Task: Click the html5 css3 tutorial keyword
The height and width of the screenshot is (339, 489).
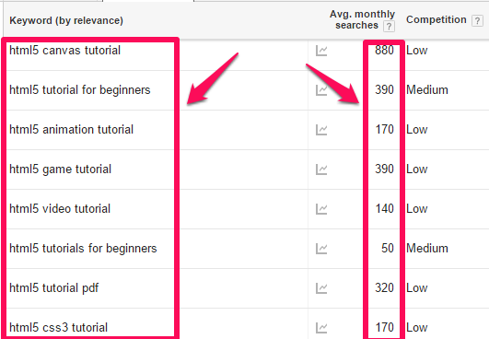Action: tap(58, 327)
